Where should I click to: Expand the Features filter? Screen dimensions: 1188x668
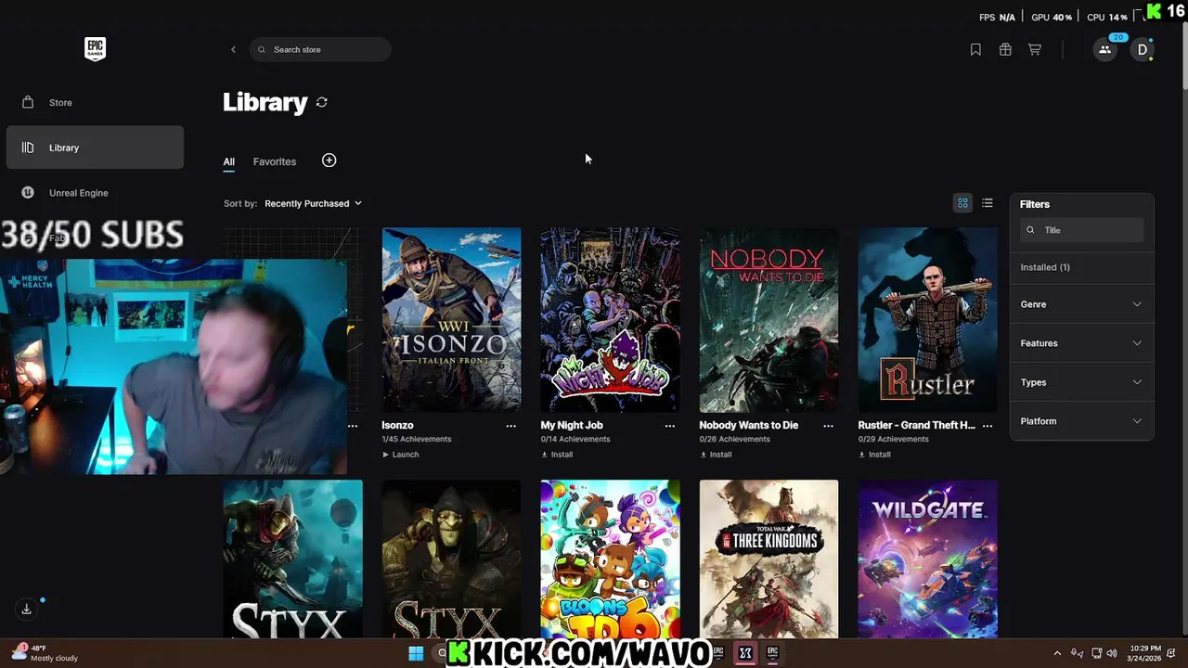pyautogui.click(x=1081, y=343)
